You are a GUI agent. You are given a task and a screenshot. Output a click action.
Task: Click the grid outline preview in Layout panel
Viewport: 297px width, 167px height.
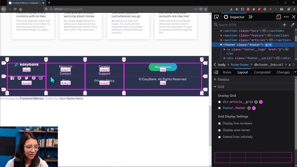point(253,158)
